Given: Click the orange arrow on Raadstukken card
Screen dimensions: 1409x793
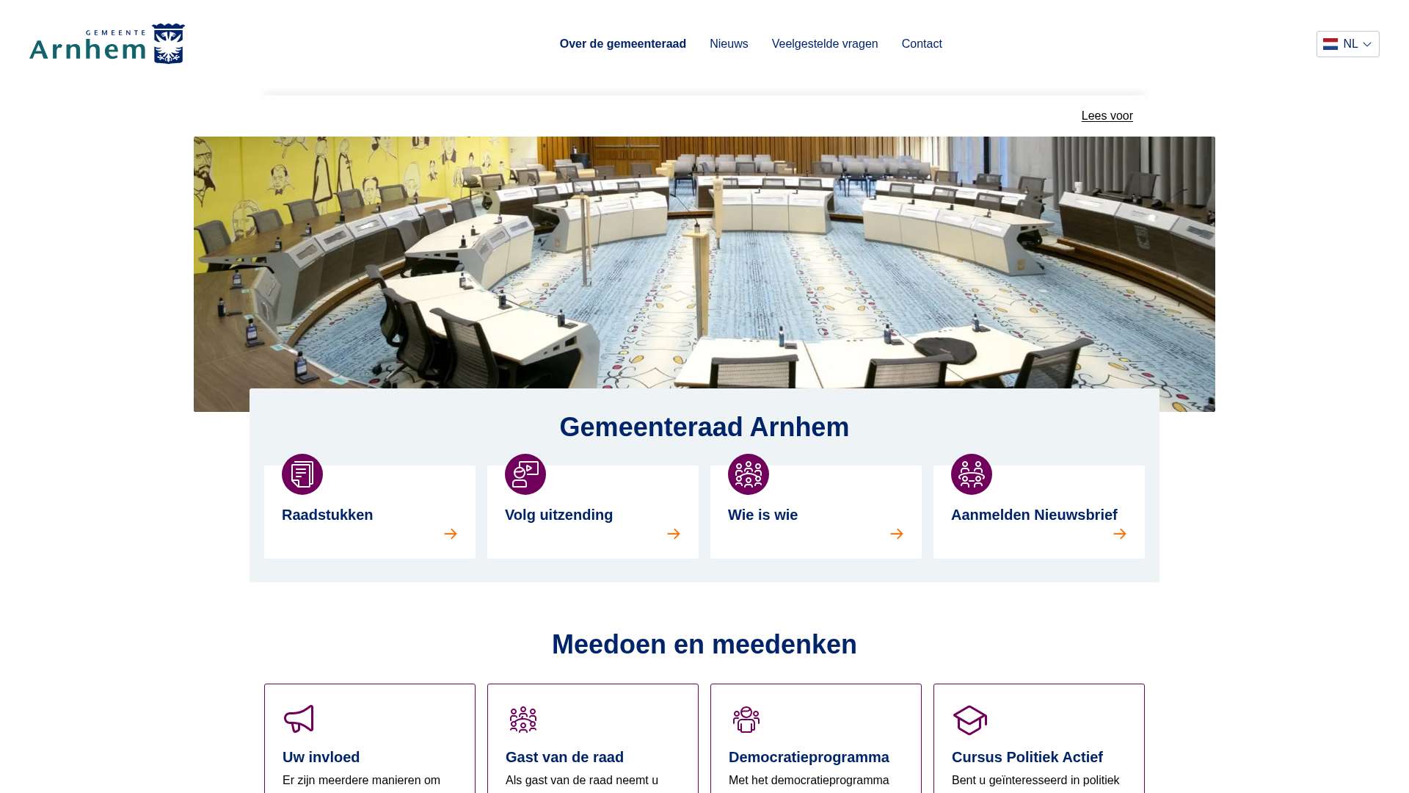Looking at the screenshot, I should click(451, 534).
